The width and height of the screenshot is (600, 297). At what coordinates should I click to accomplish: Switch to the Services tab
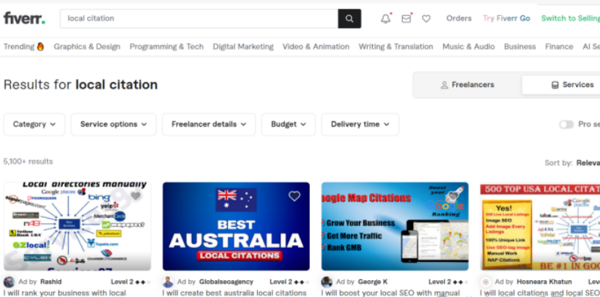click(x=561, y=85)
